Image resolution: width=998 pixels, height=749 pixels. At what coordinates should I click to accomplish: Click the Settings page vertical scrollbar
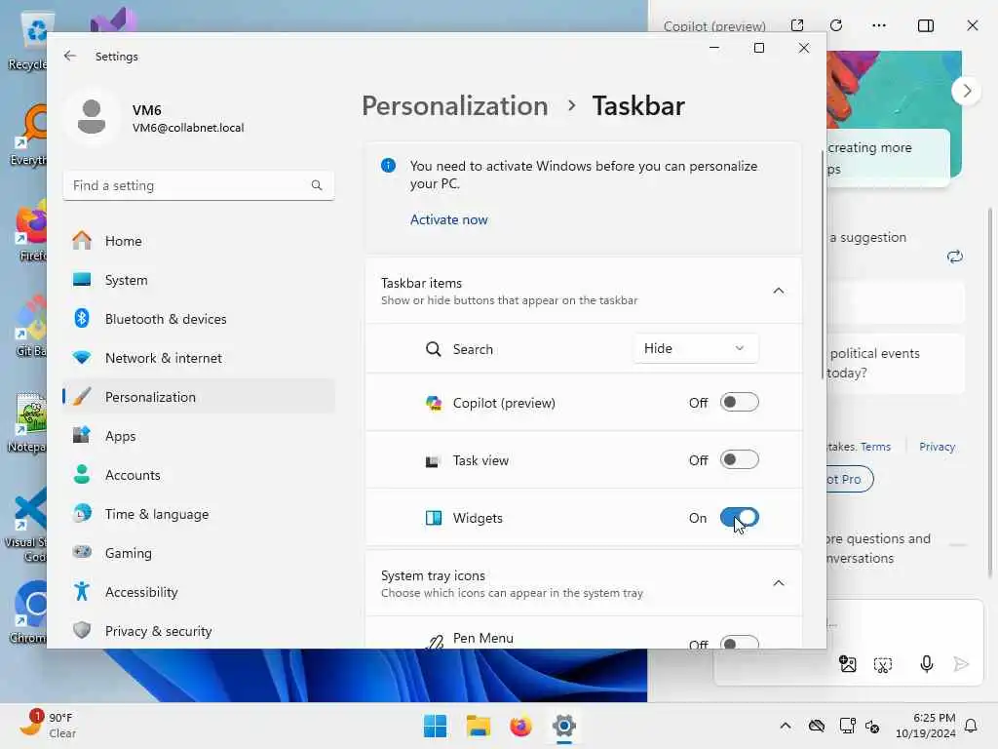(x=821, y=264)
